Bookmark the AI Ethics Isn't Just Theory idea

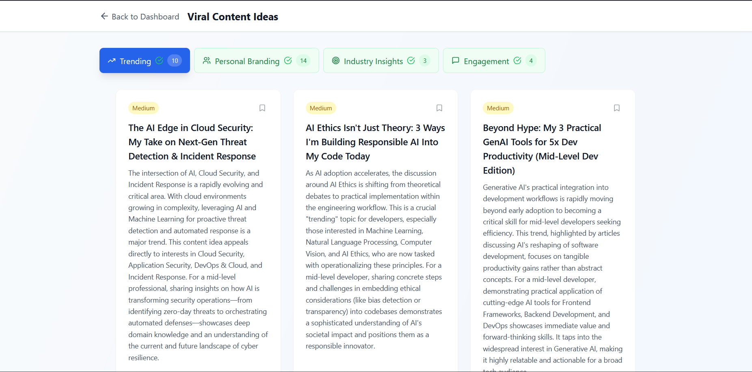(439, 108)
